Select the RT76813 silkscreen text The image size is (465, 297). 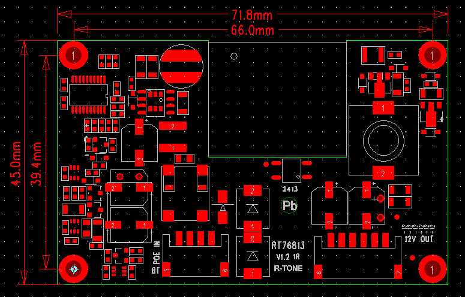[288, 246]
